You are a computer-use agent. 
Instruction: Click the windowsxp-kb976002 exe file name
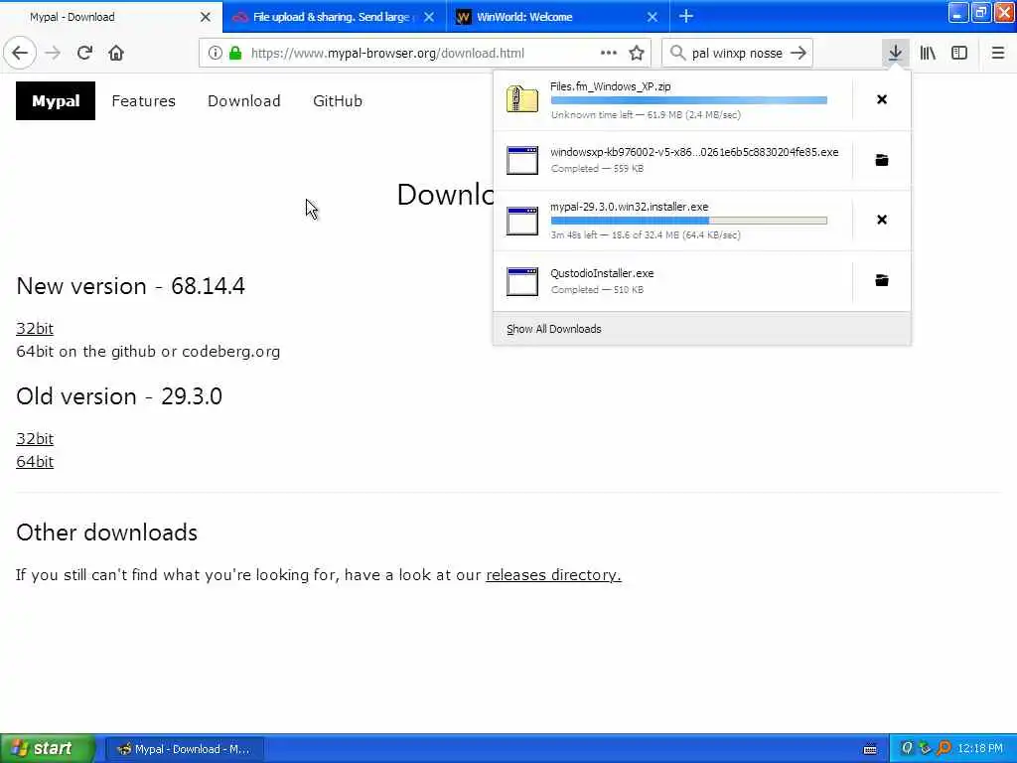tap(694, 152)
